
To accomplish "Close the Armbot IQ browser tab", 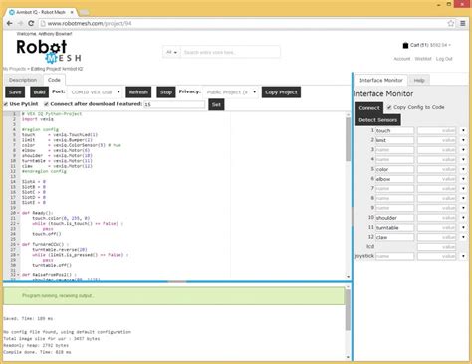I will click(x=72, y=12).
